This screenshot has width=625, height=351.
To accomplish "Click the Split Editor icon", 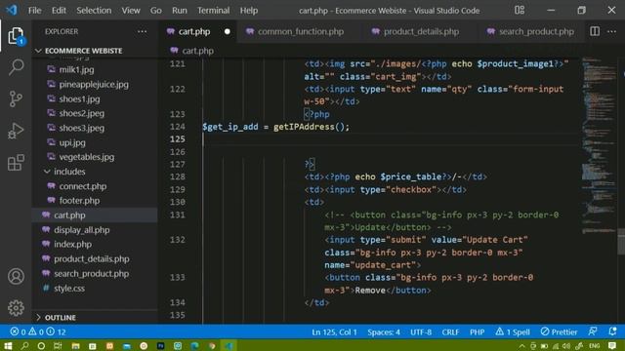I will [x=595, y=31].
